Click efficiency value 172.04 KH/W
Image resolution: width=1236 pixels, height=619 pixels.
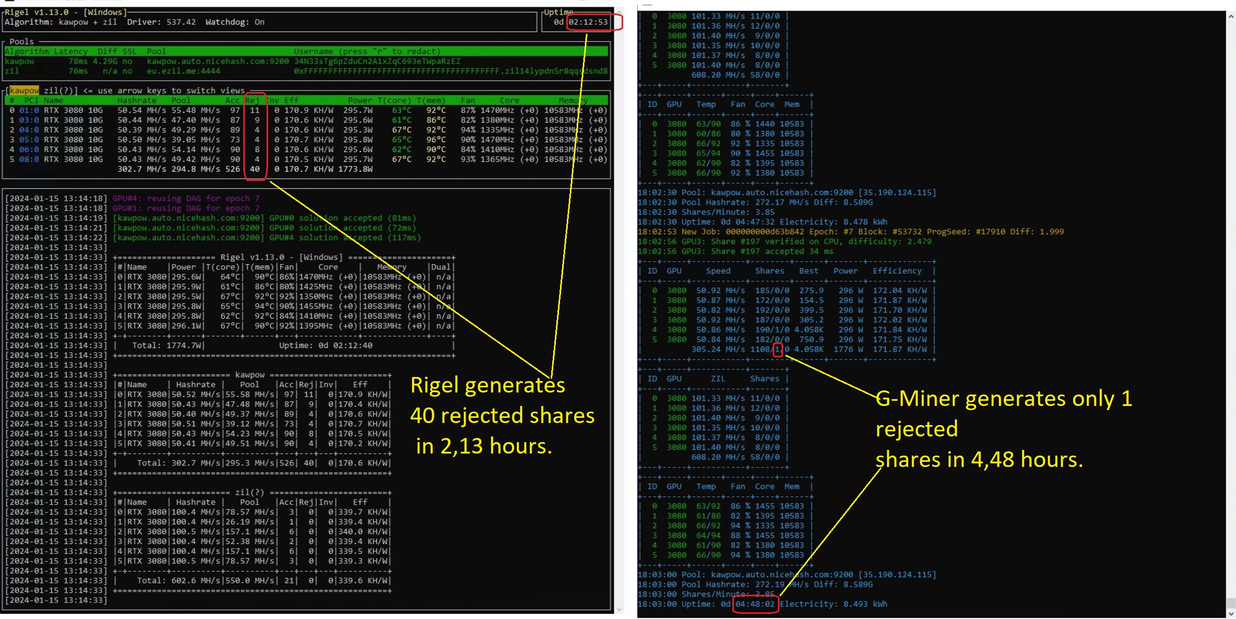point(900,291)
